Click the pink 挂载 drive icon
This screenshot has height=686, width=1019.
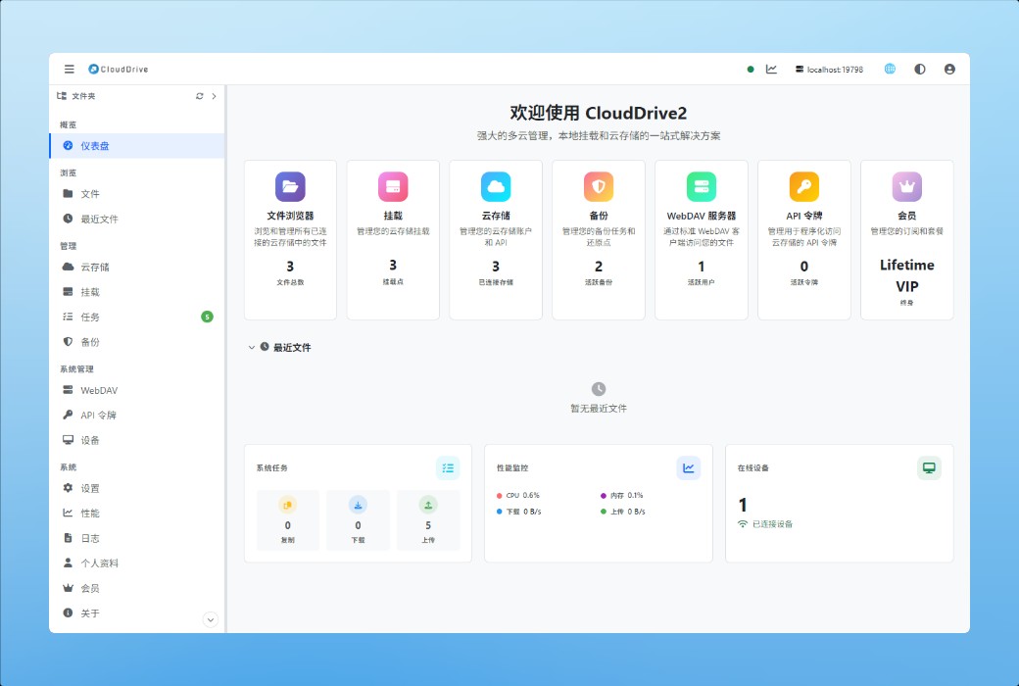[393, 187]
